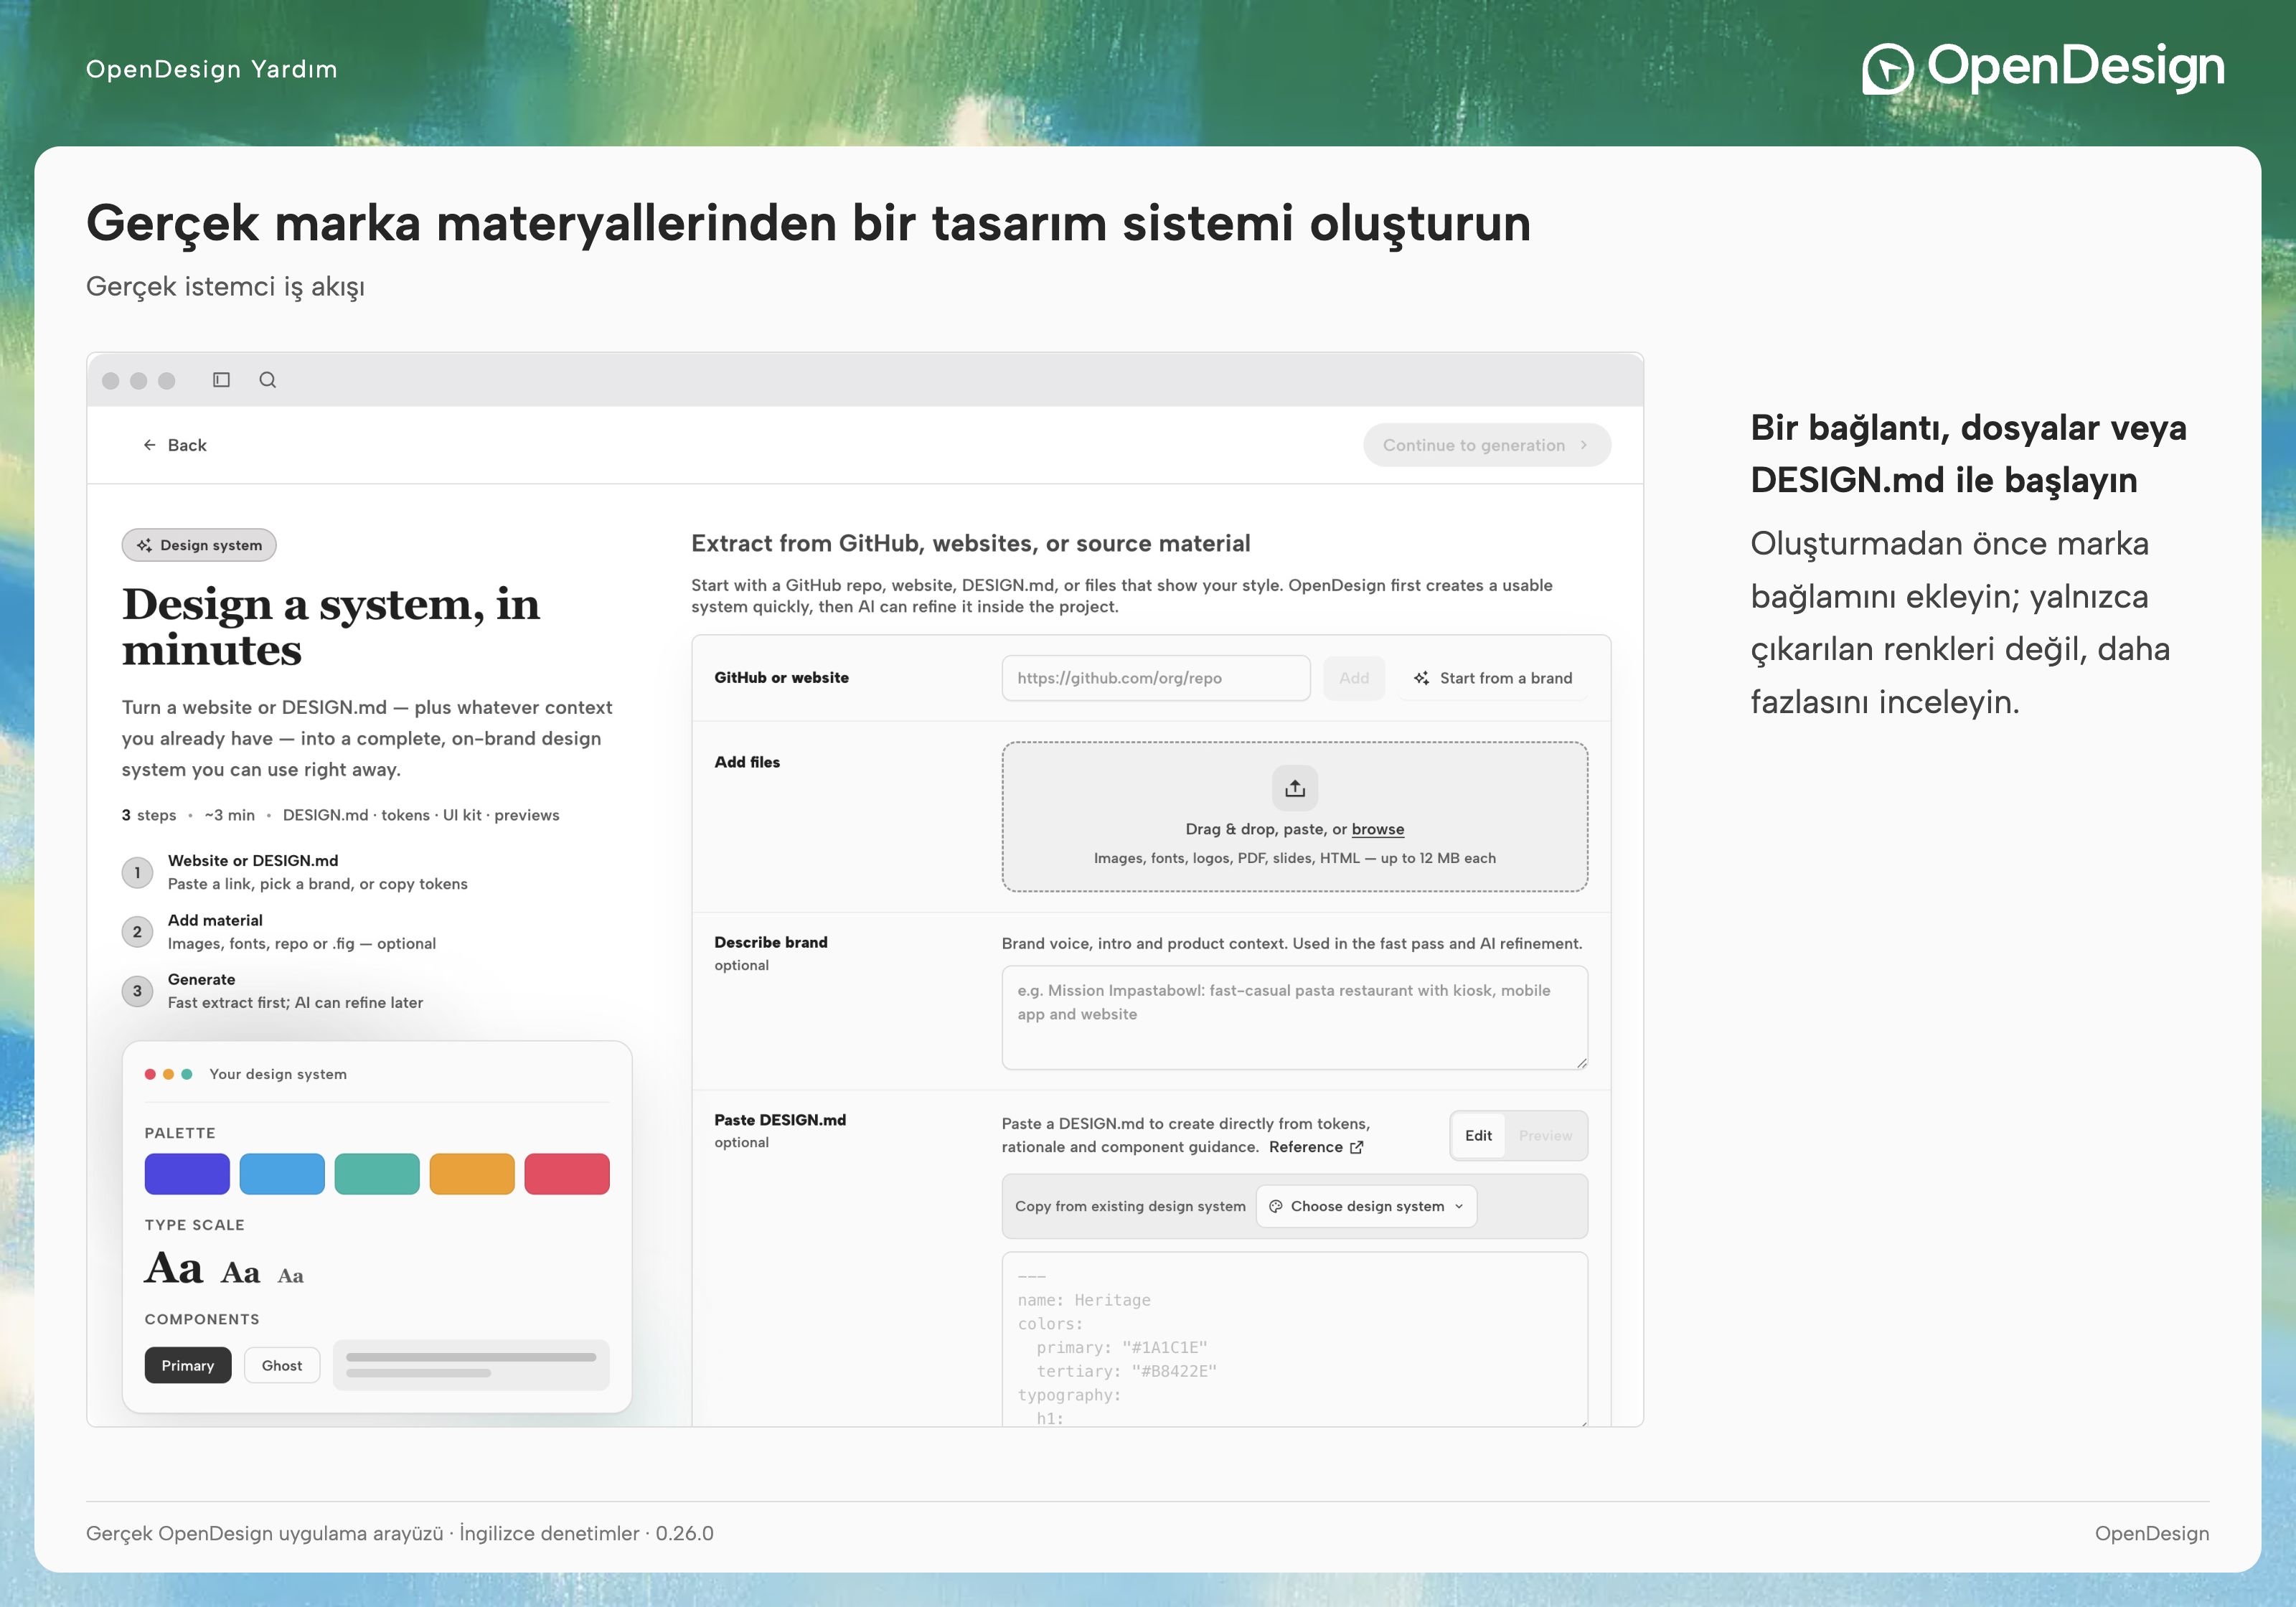Click the Add files label
This screenshot has width=2296, height=1607.
(x=747, y=762)
